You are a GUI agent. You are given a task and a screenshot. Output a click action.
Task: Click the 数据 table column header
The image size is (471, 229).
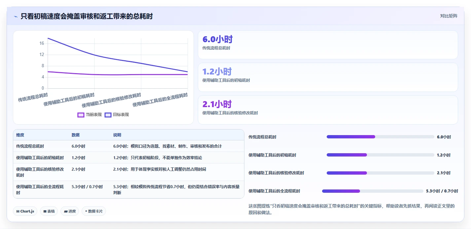pyautogui.click(x=76, y=135)
